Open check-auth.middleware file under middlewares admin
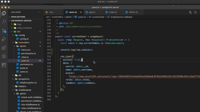200x112 pixels. (26, 97)
